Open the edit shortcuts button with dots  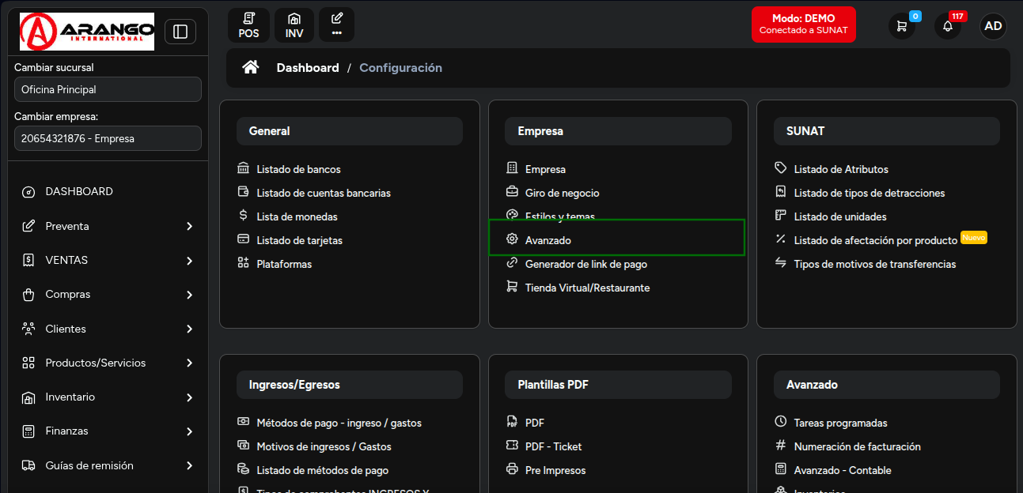(x=337, y=25)
